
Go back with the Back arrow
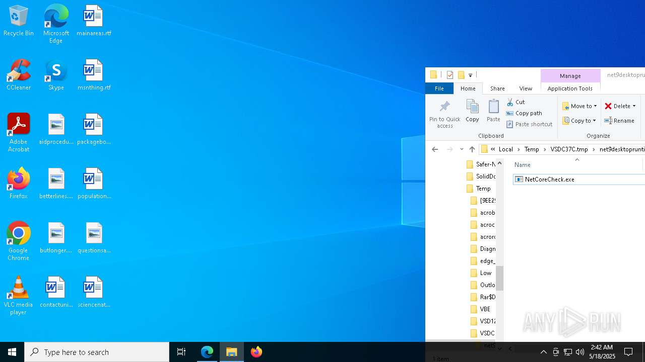435,149
